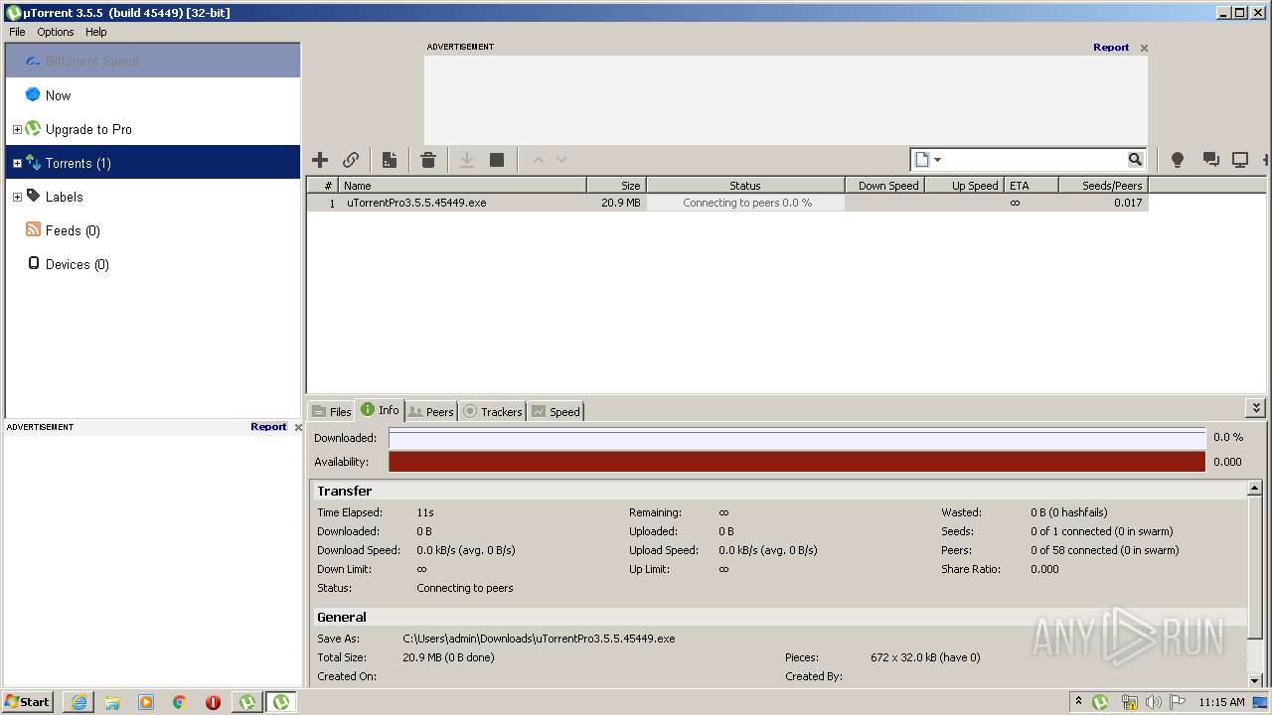The width and height of the screenshot is (1272, 715).
Task: Click the Stop Torrent square icon
Action: 497,160
